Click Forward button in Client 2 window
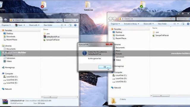This screenshot has height=107, width=190. tap(115, 19)
